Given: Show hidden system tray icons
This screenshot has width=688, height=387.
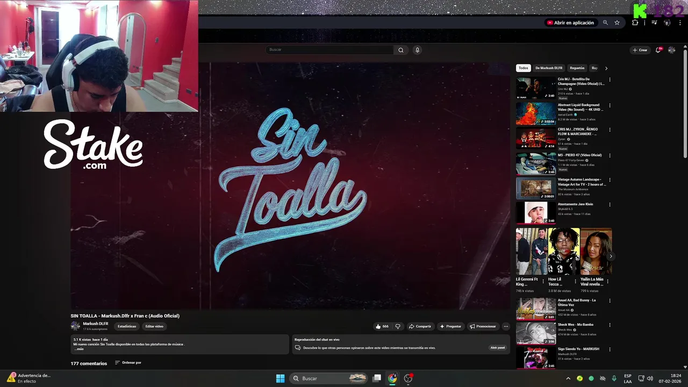Looking at the screenshot, I should (568, 378).
